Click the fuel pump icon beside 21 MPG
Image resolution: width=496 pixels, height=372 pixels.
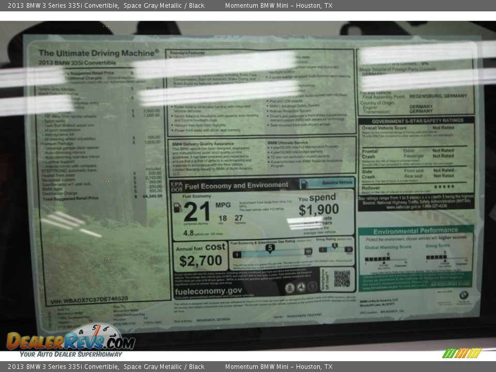coord(178,208)
